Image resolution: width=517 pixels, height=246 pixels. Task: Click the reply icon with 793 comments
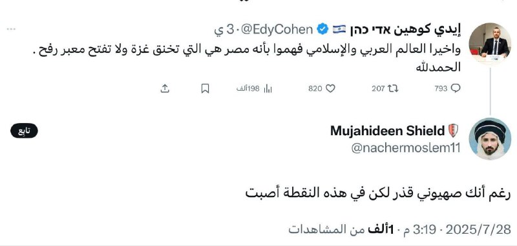pos(456,88)
